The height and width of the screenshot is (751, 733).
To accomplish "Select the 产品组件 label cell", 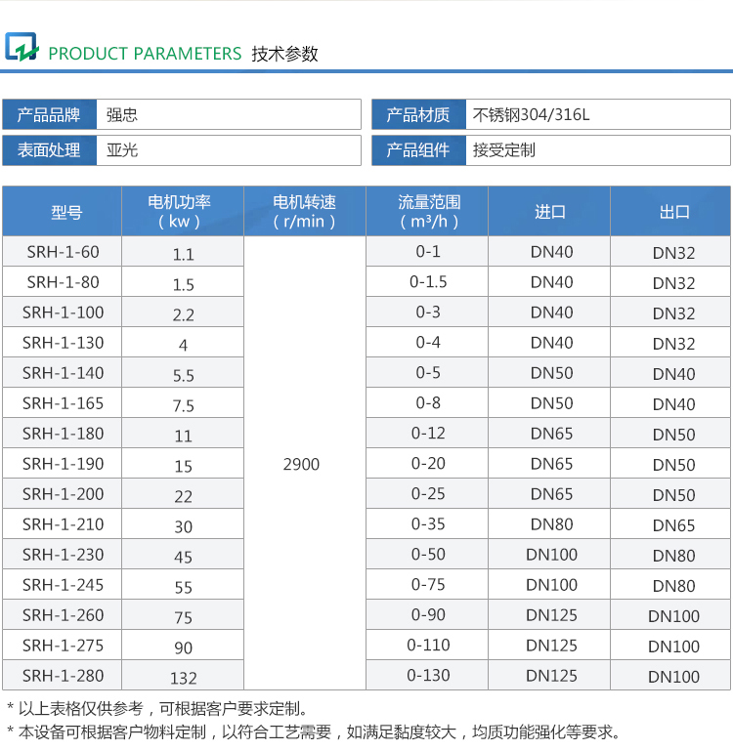I will [418, 150].
